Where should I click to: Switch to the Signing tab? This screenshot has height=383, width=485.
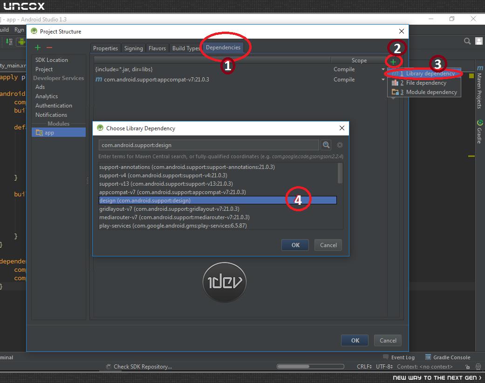point(133,48)
